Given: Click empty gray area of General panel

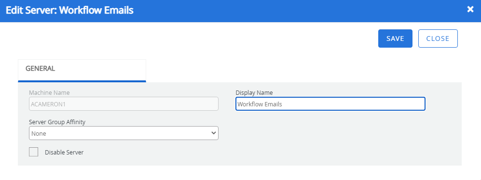Looking at the screenshot, I should coord(337,141).
